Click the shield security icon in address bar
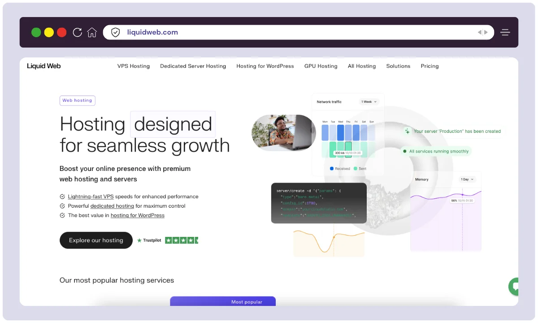The image size is (538, 323). coord(116,32)
